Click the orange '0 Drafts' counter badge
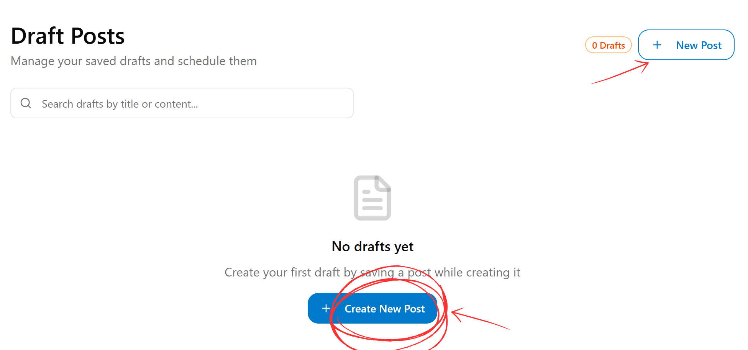Screen dimensions: 748x350 [x=608, y=45]
